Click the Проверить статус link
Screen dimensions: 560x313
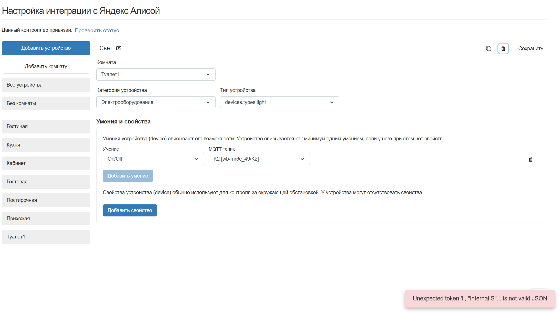97,30
